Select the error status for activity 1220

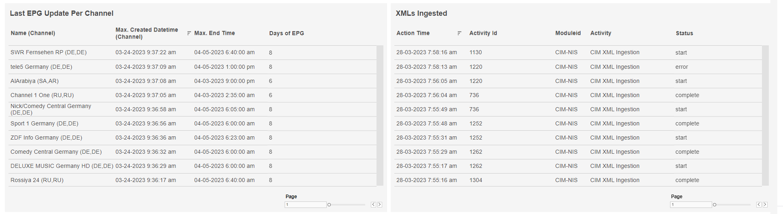coord(681,67)
